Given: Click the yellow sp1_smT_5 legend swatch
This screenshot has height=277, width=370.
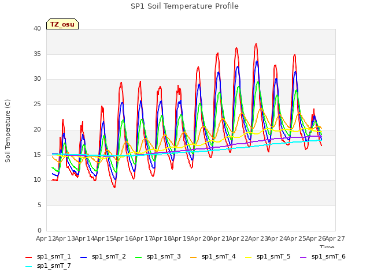Looking at the screenshot, I should tap(248, 257).
